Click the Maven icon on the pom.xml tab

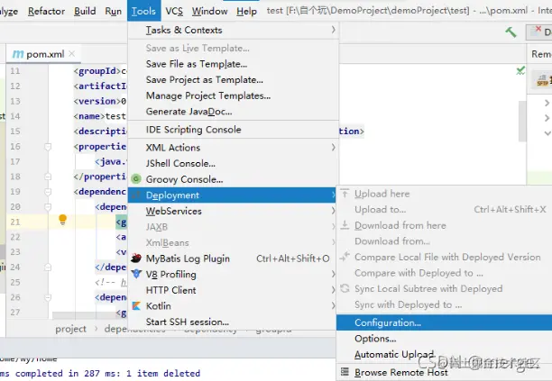click(x=18, y=54)
